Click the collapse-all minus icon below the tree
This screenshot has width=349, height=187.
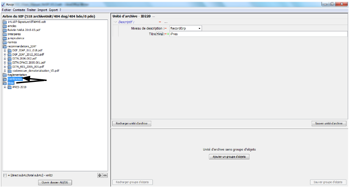tap(105, 175)
